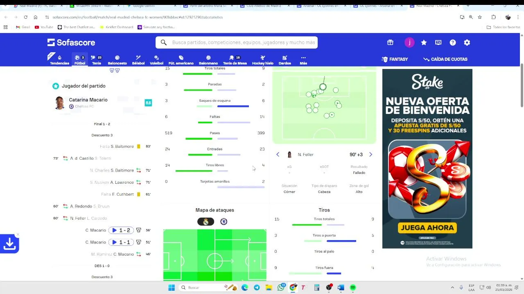This screenshot has height=294, width=524.
Task: Bookmark this page with star
Action: point(480,17)
